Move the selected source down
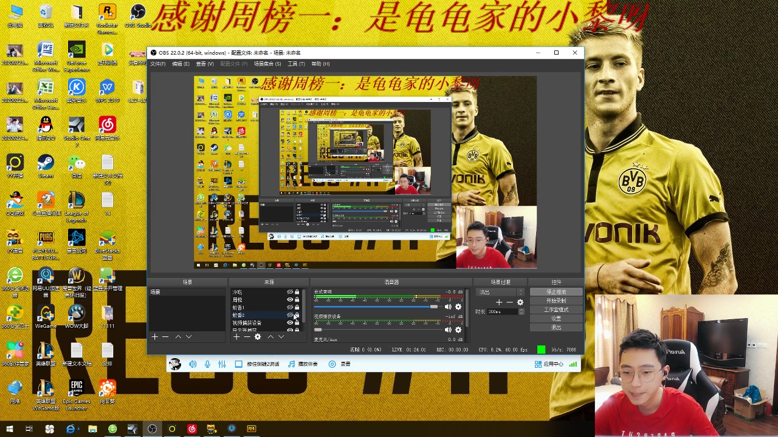 tap(281, 337)
